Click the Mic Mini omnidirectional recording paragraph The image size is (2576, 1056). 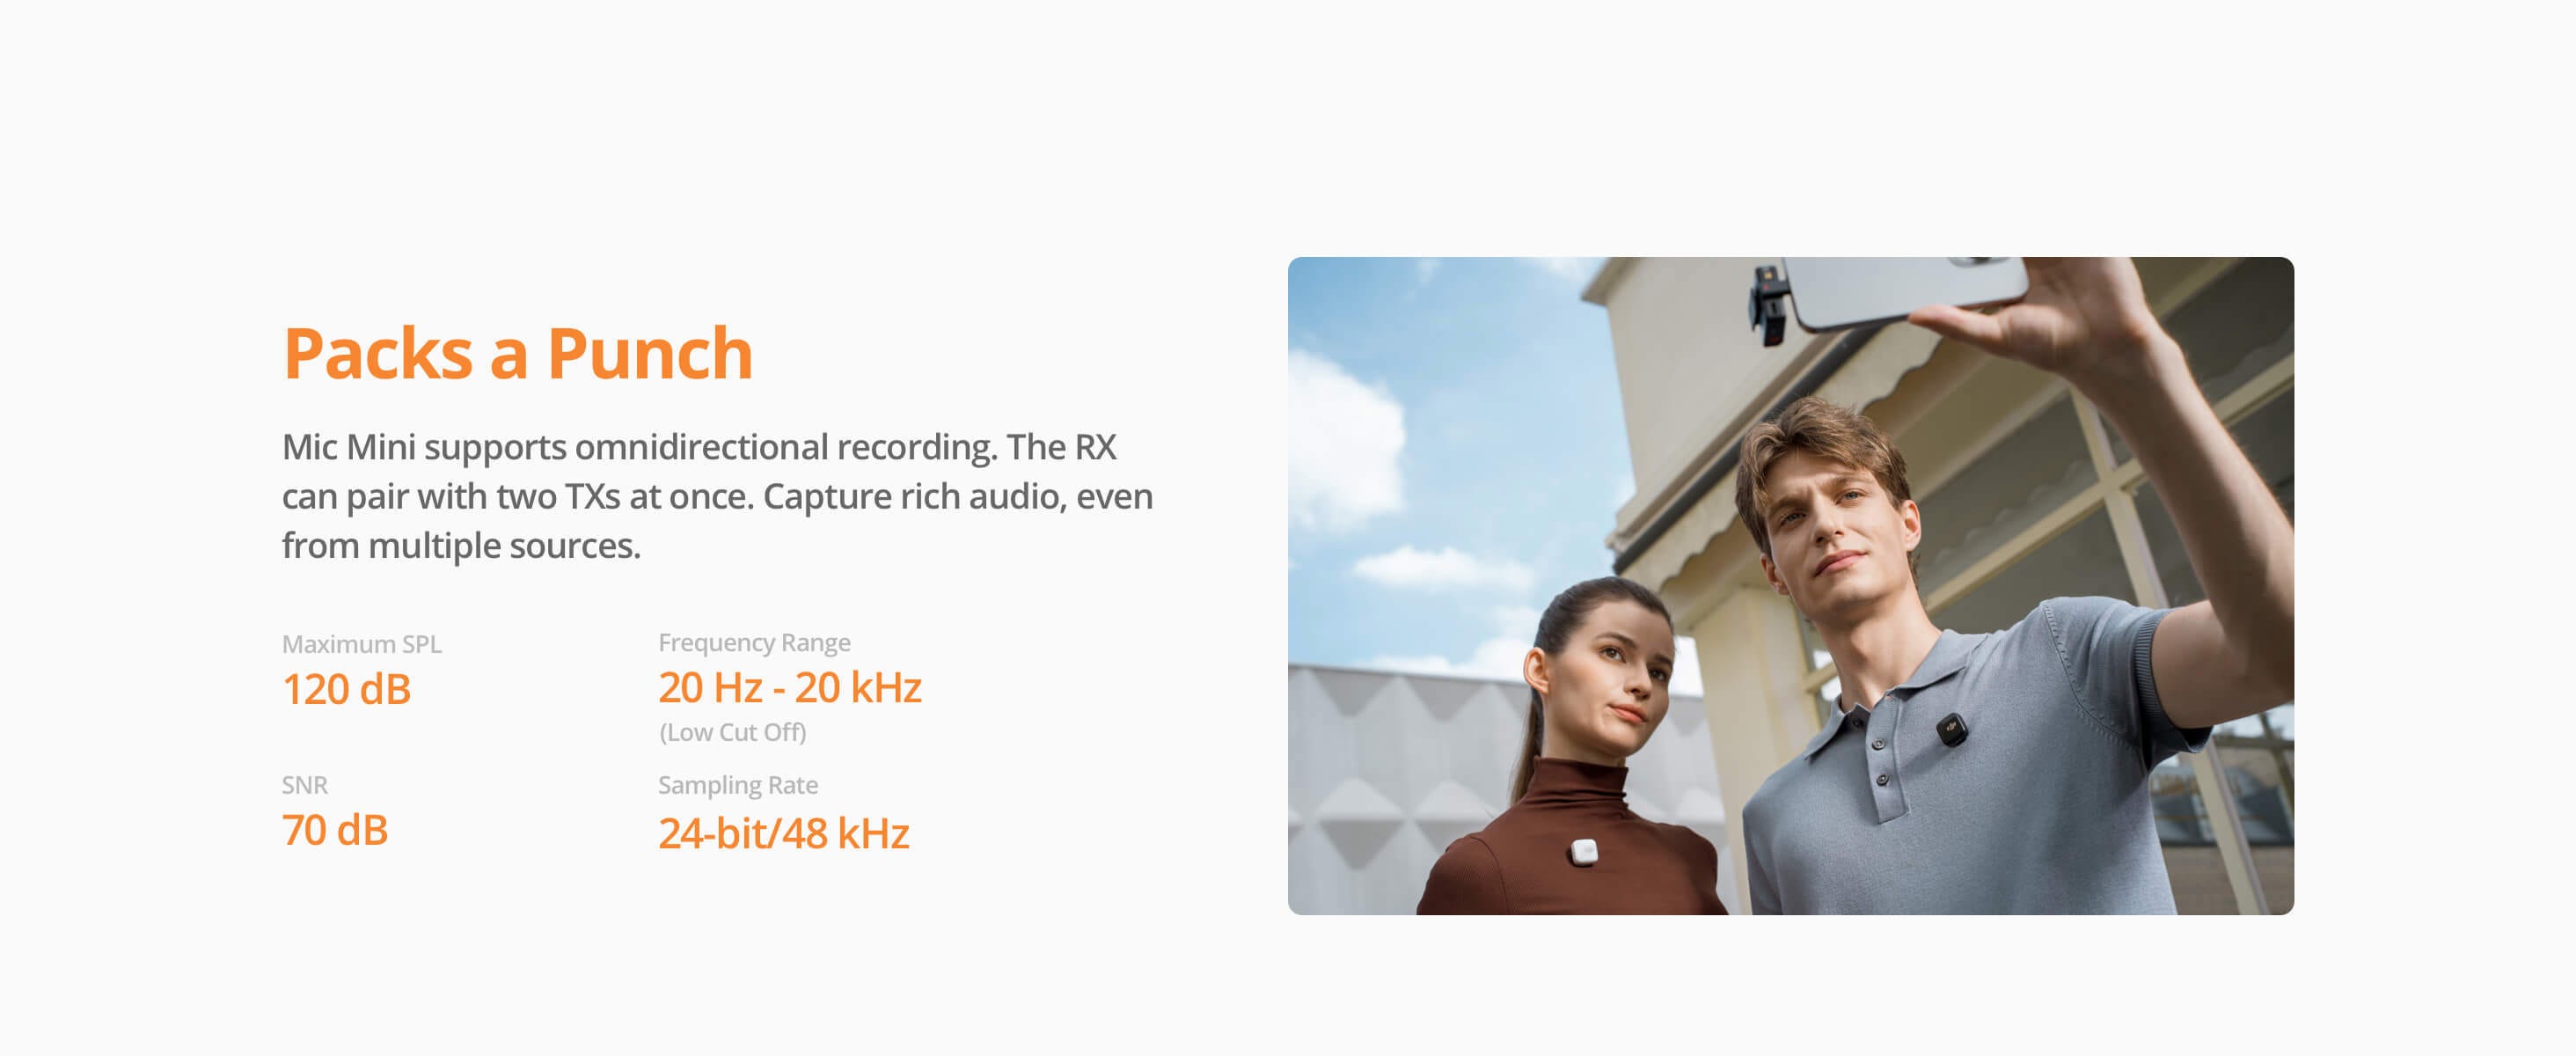[717, 496]
